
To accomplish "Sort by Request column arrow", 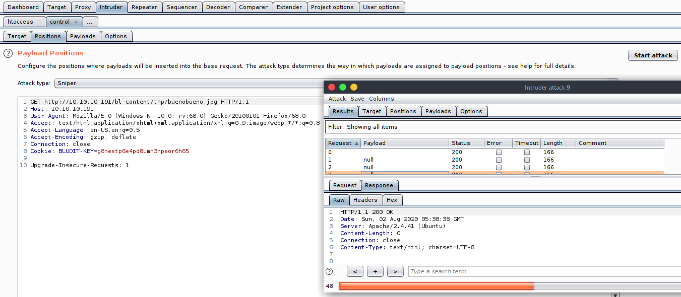I will [x=357, y=143].
